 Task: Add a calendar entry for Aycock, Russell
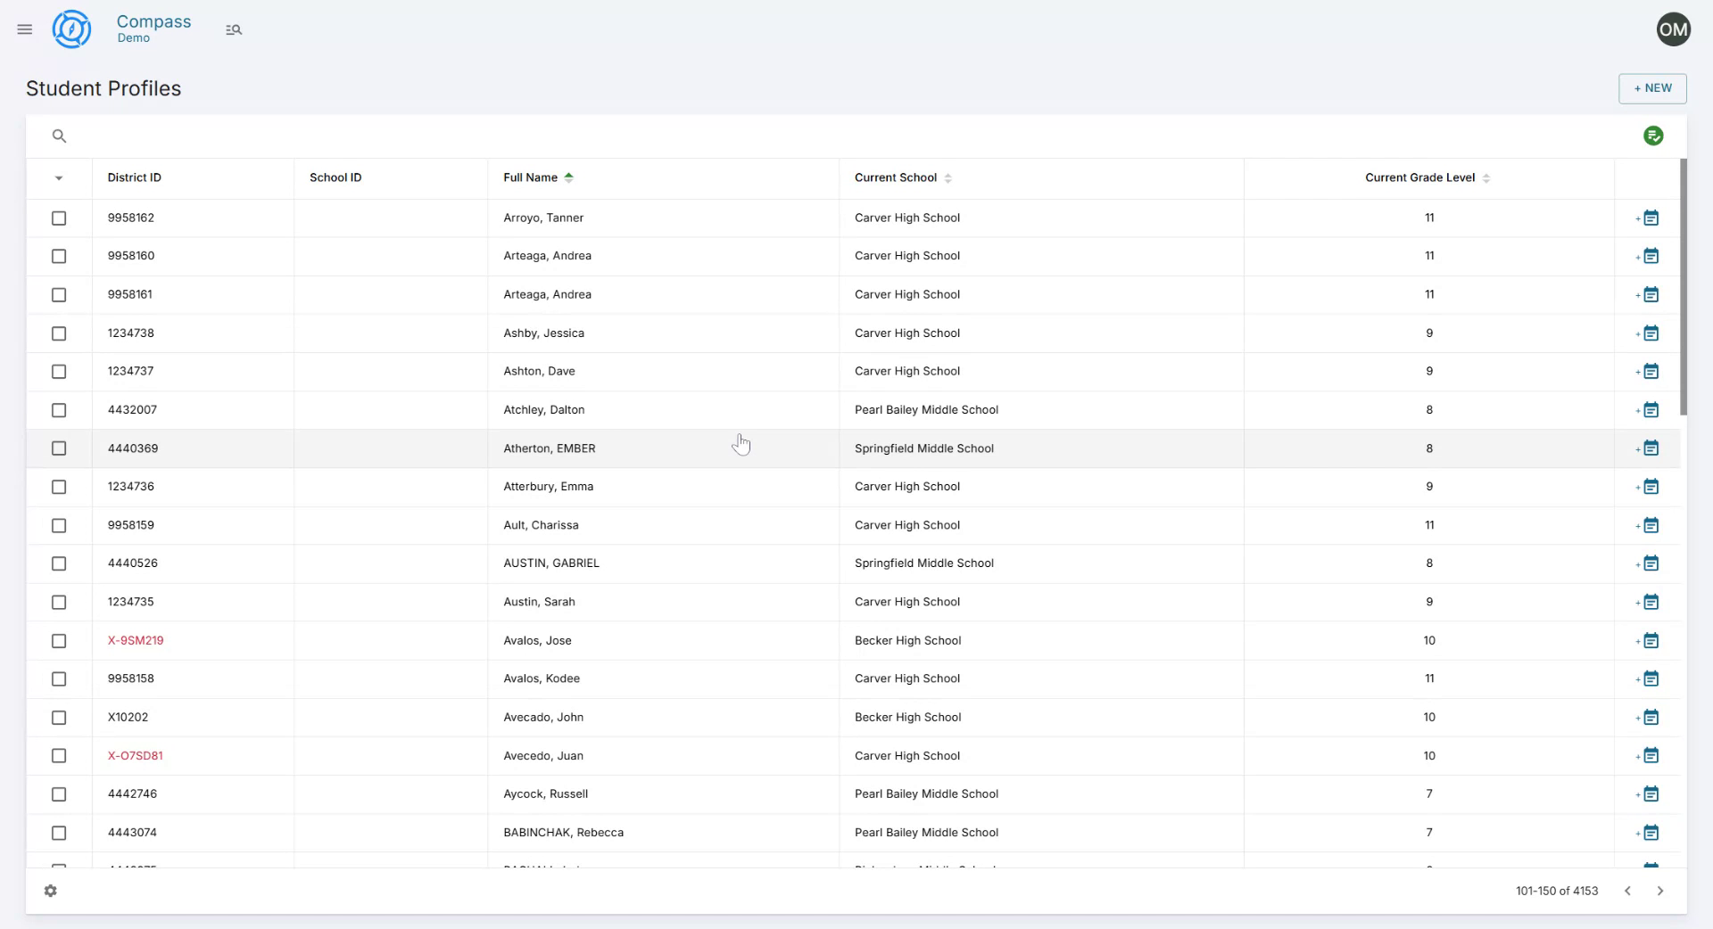click(1651, 793)
